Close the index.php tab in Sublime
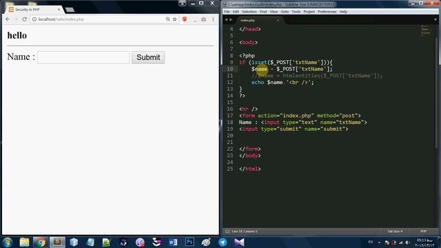Screen dimensions: 441x248 (278, 20)
